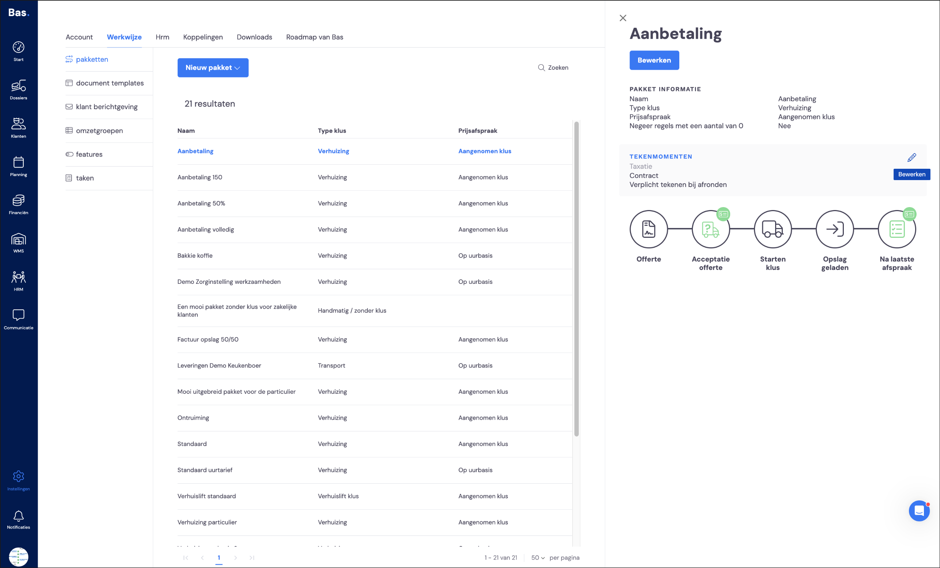Click the user avatar at sidebar bottom
Screen dimensions: 940x568
(18, 557)
